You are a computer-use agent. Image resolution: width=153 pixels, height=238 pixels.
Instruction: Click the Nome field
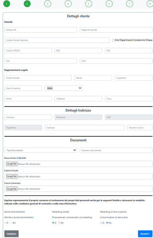(93, 78)
